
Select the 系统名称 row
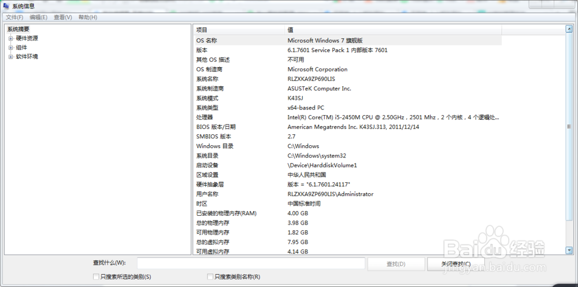pyautogui.click(x=347, y=79)
